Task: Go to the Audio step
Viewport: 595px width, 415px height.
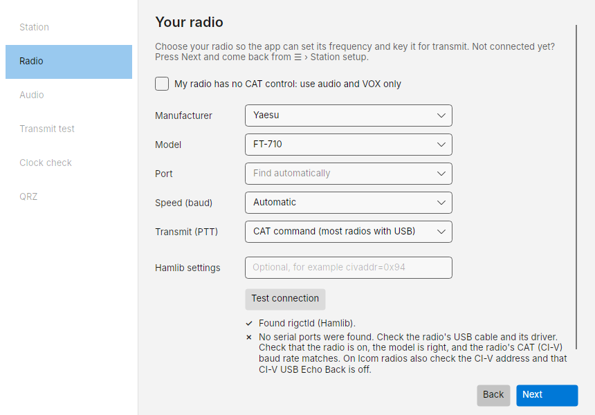Action: (68, 95)
